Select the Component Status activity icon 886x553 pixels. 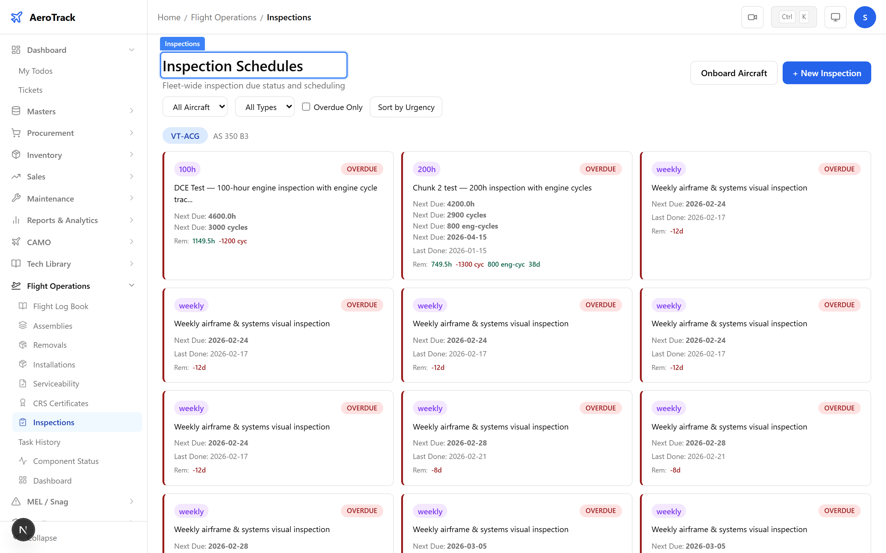(x=23, y=461)
